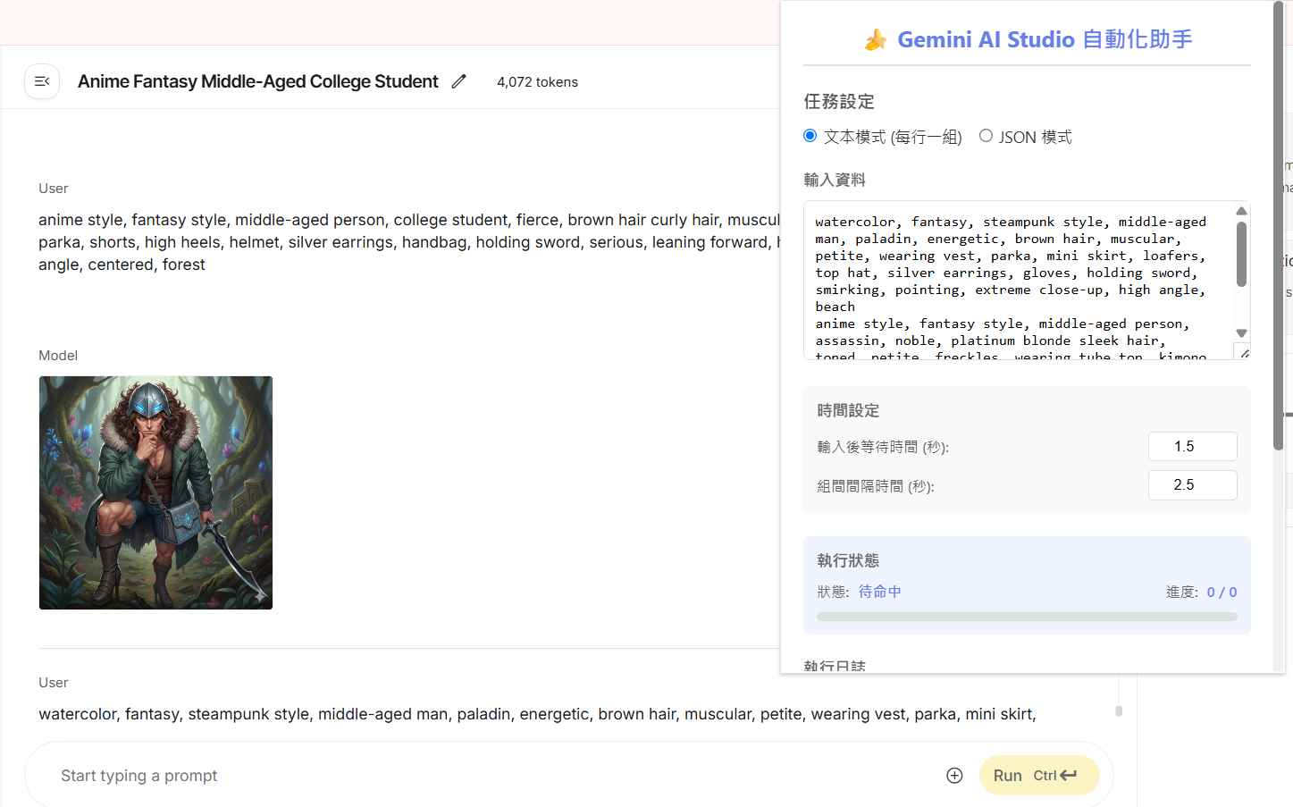Click the Gemini AI Studio star logo

pyautogui.click(x=875, y=40)
